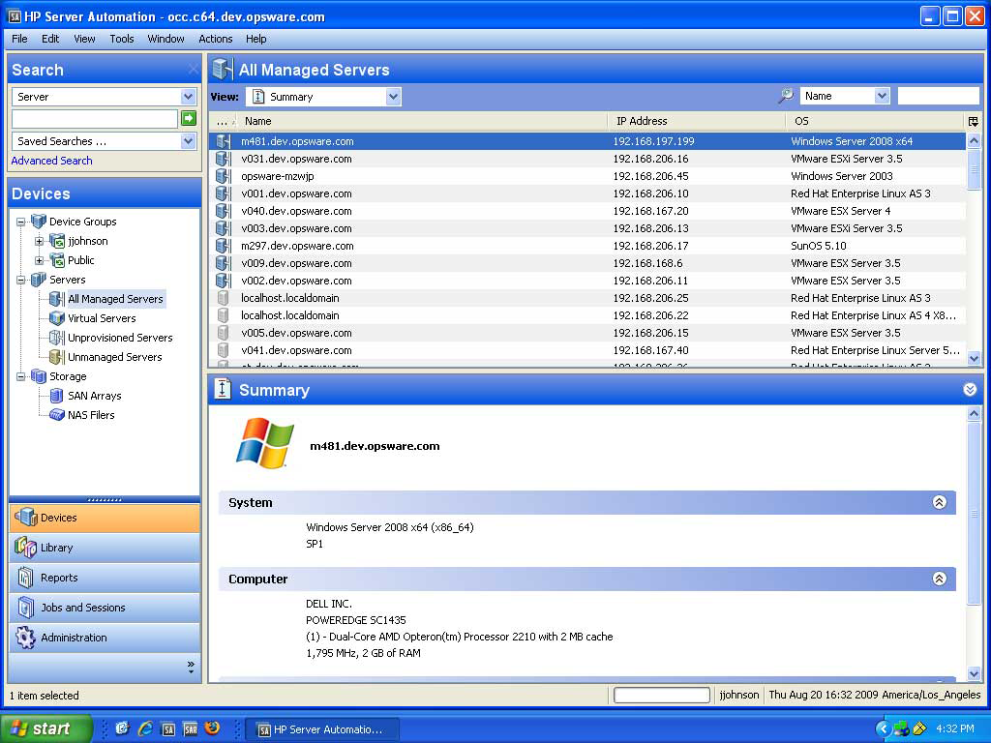991x743 pixels.
Task: Click the server icon for v031.dev.opsware.com
Action: click(224, 159)
